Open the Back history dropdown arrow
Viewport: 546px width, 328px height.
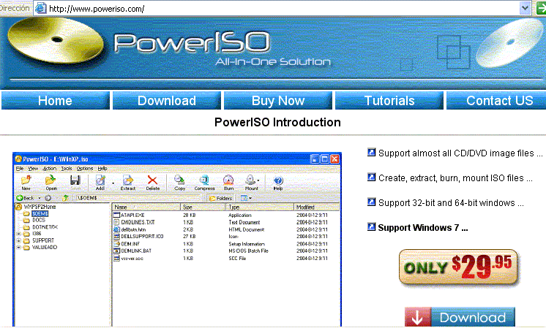[x=40, y=198]
